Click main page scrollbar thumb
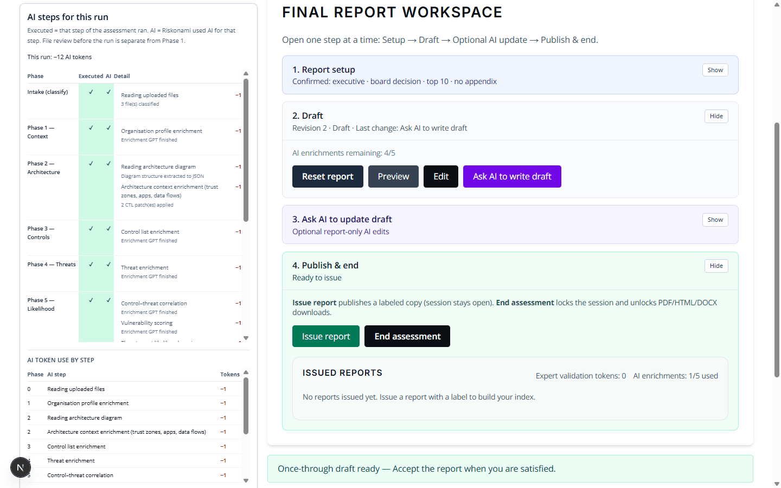The height and width of the screenshot is (488, 781). 777,249
